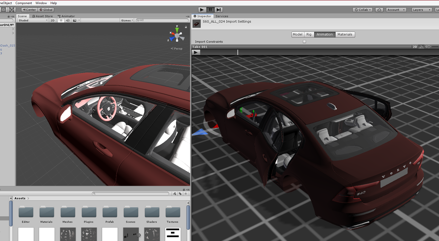Toggle scene audio speaker icon
The height and width of the screenshot is (241, 439).
click(68, 20)
